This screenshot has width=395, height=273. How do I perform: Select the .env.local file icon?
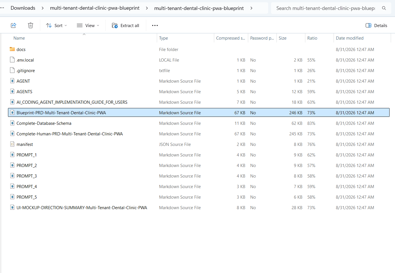point(12,60)
